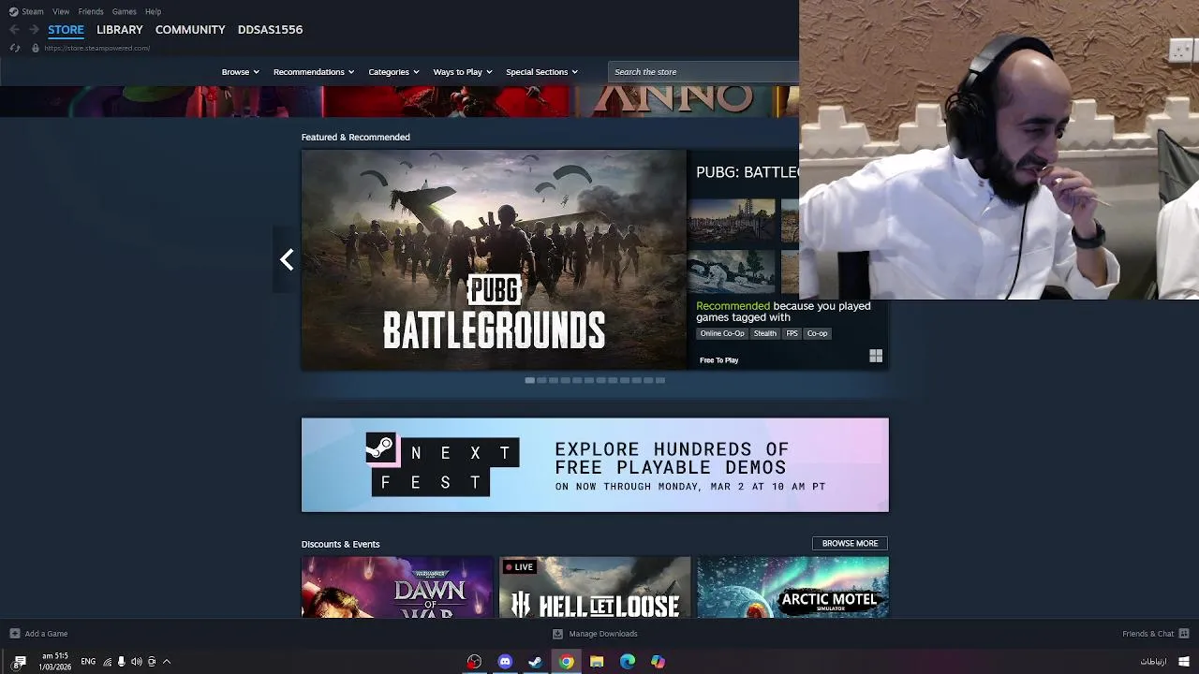Viewport: 1199px width, 674px height.
Task: Open the volume speaker tray icon
Action: pyautogui.click(x=137, y=662)
